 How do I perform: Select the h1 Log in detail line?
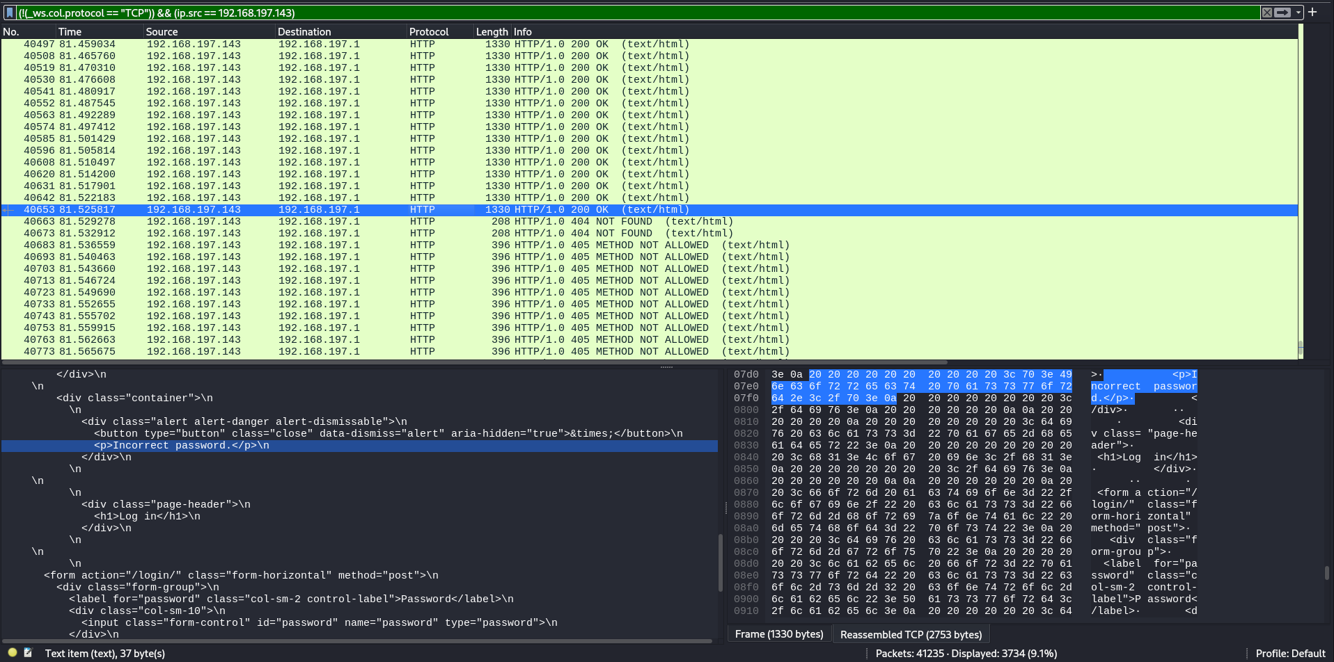(359, 516)
